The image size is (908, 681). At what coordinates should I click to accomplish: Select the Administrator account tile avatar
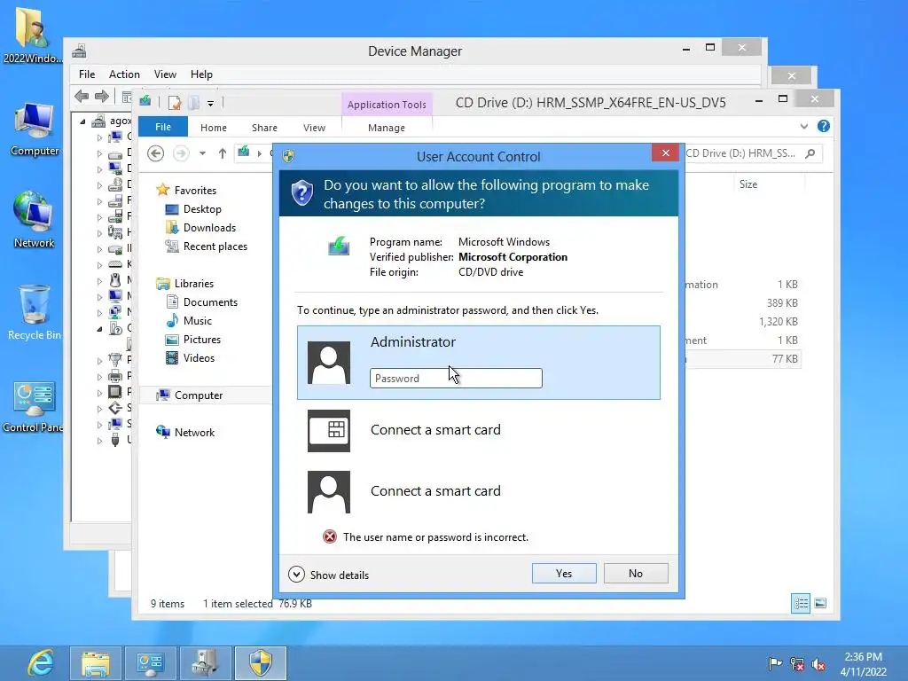click(x=328, y=363)
